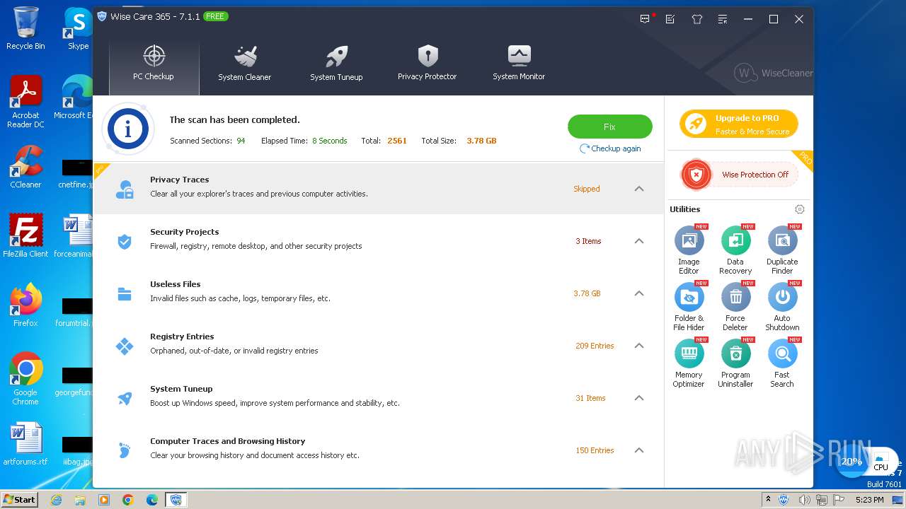Open the Duplicate Finder utility

[782, 250]
